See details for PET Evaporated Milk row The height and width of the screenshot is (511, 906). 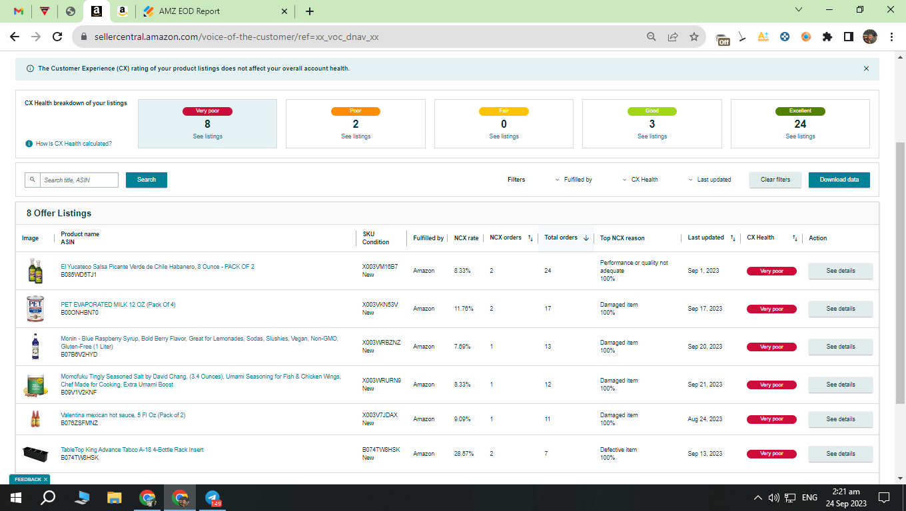[x=840, y=309]
